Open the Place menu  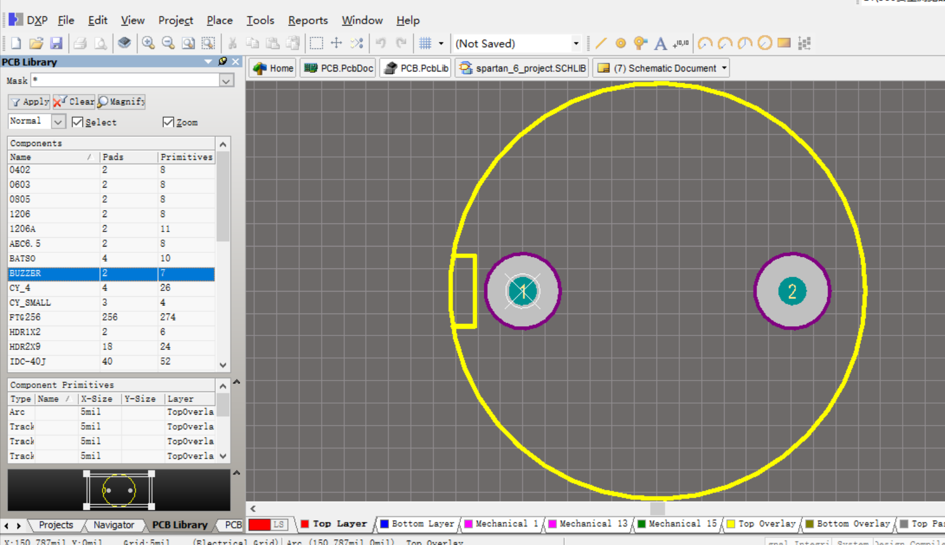tap(219, 20)
